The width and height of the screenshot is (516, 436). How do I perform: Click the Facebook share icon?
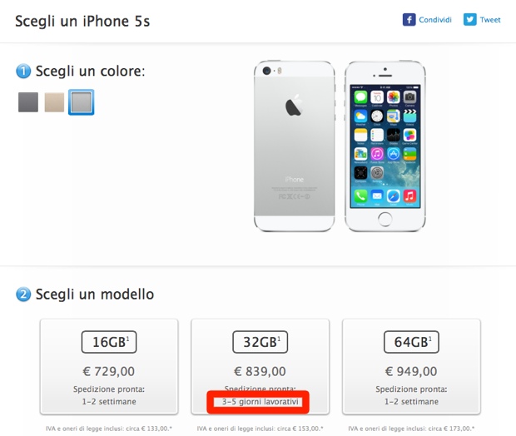coord(409,20)
